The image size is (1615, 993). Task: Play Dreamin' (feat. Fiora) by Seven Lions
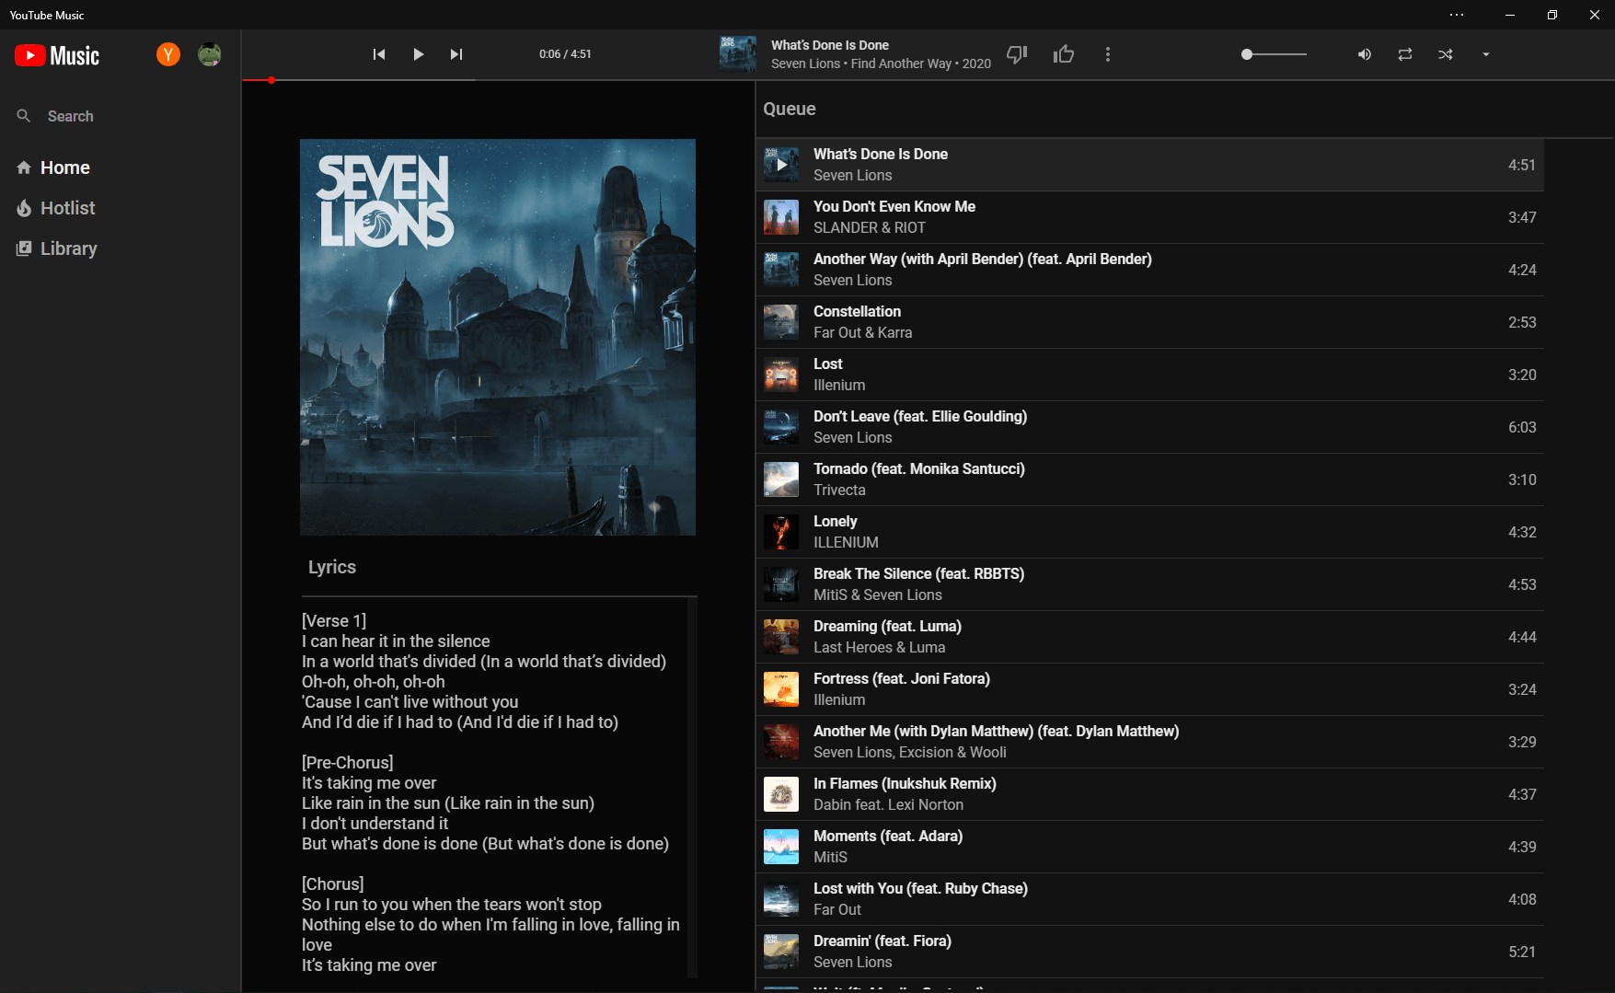1150,952
